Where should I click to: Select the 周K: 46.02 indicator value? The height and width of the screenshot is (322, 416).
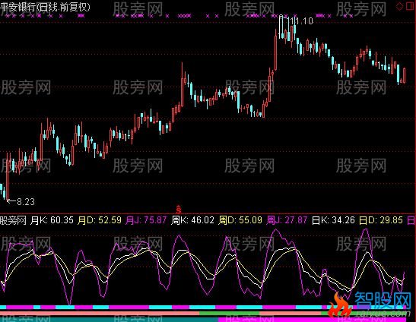point(192,220)
